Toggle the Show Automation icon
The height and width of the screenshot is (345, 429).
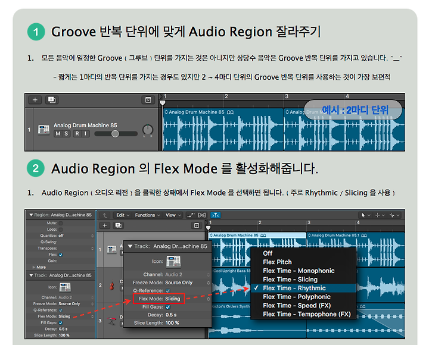[191, 215]
